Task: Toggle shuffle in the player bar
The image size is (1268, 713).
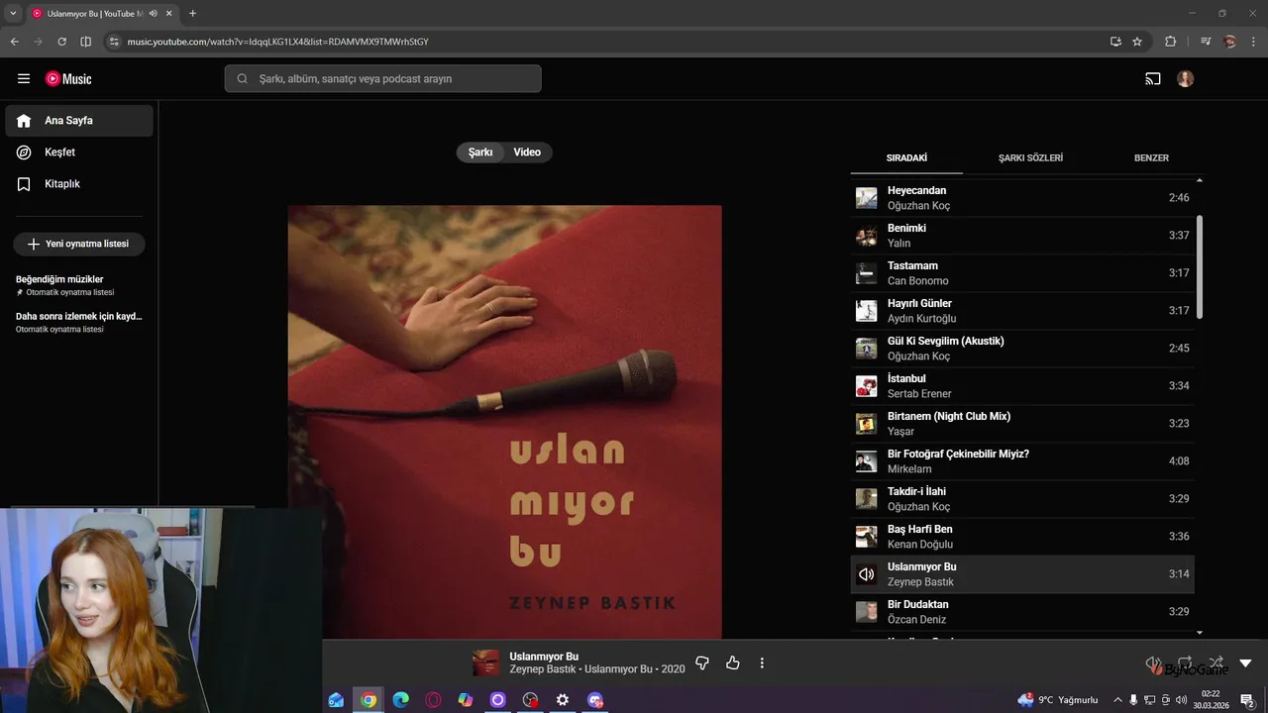Action: (1215, 662)
